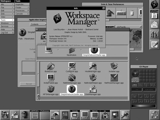This screenshot has height=120, width=160.
Task: Click the file browser scroll up arrow
Action: pos(38,96)
